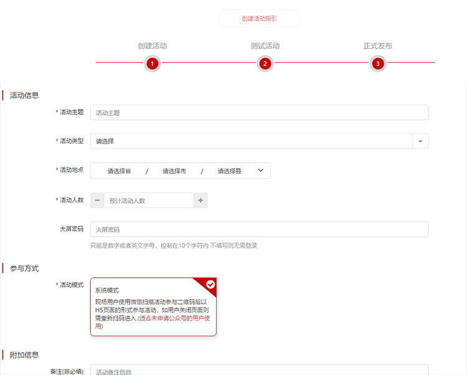Focus the 大屏密码 input field
Image resolution: width=467 pixels, height=375 pixels.
(259, 229)
